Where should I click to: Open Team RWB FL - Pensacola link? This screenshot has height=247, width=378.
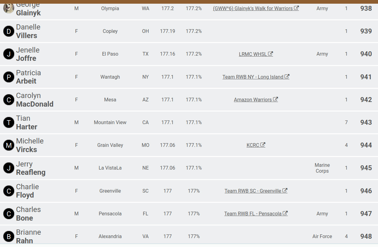252,214
